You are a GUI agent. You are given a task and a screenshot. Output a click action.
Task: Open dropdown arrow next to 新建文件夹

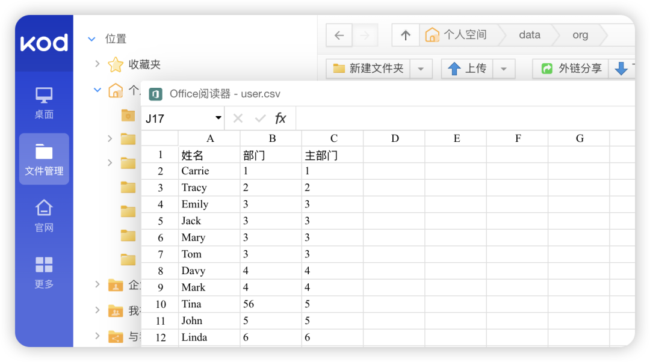(421, 69)
